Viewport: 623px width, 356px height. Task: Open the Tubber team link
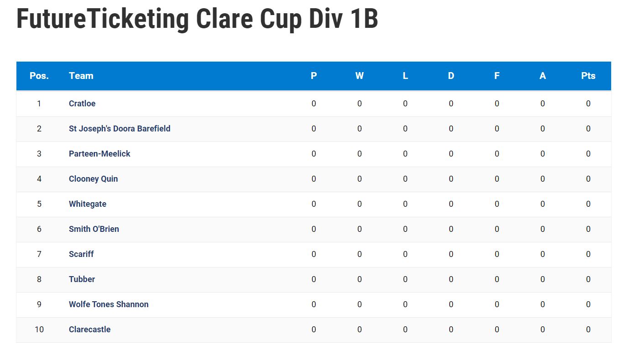pyautogui.click(x=82, y=279)
